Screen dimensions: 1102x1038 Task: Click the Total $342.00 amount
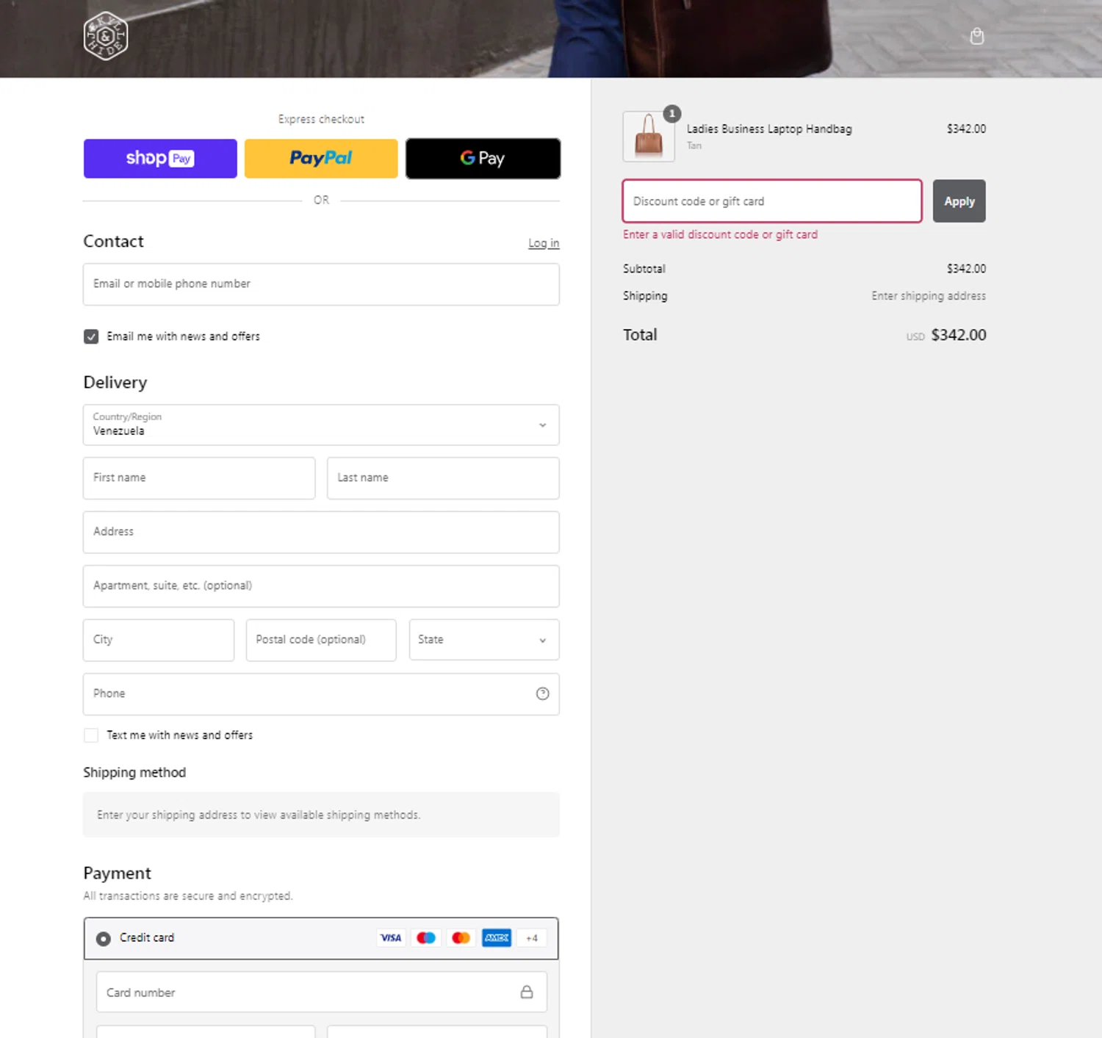click(x=958, y=335)
